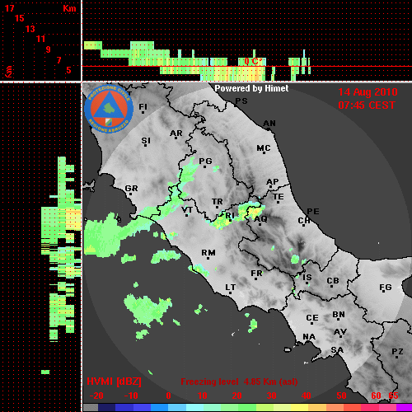Click the 17 Km altitude scale label

[x=9, y=8]
